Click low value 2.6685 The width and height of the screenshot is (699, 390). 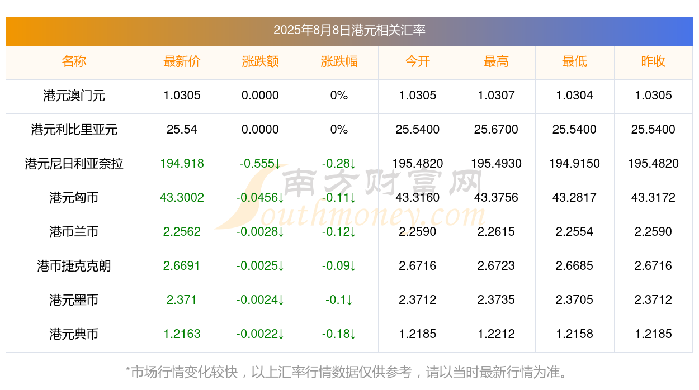click(574, 266)
